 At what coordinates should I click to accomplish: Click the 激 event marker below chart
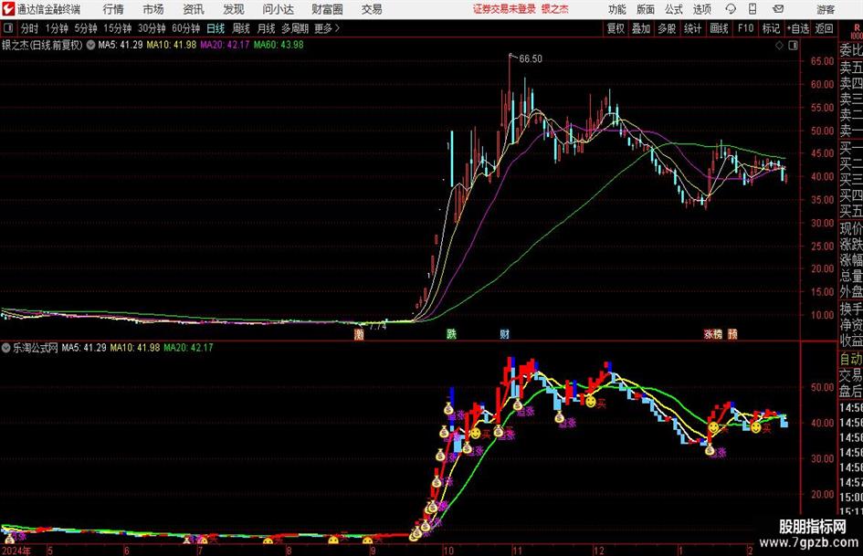click(x=359, y=334)
